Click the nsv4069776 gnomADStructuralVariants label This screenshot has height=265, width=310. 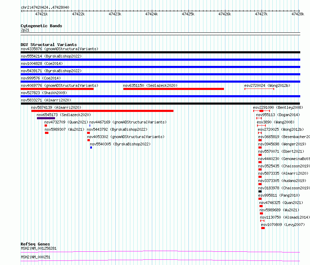(60, 85)
